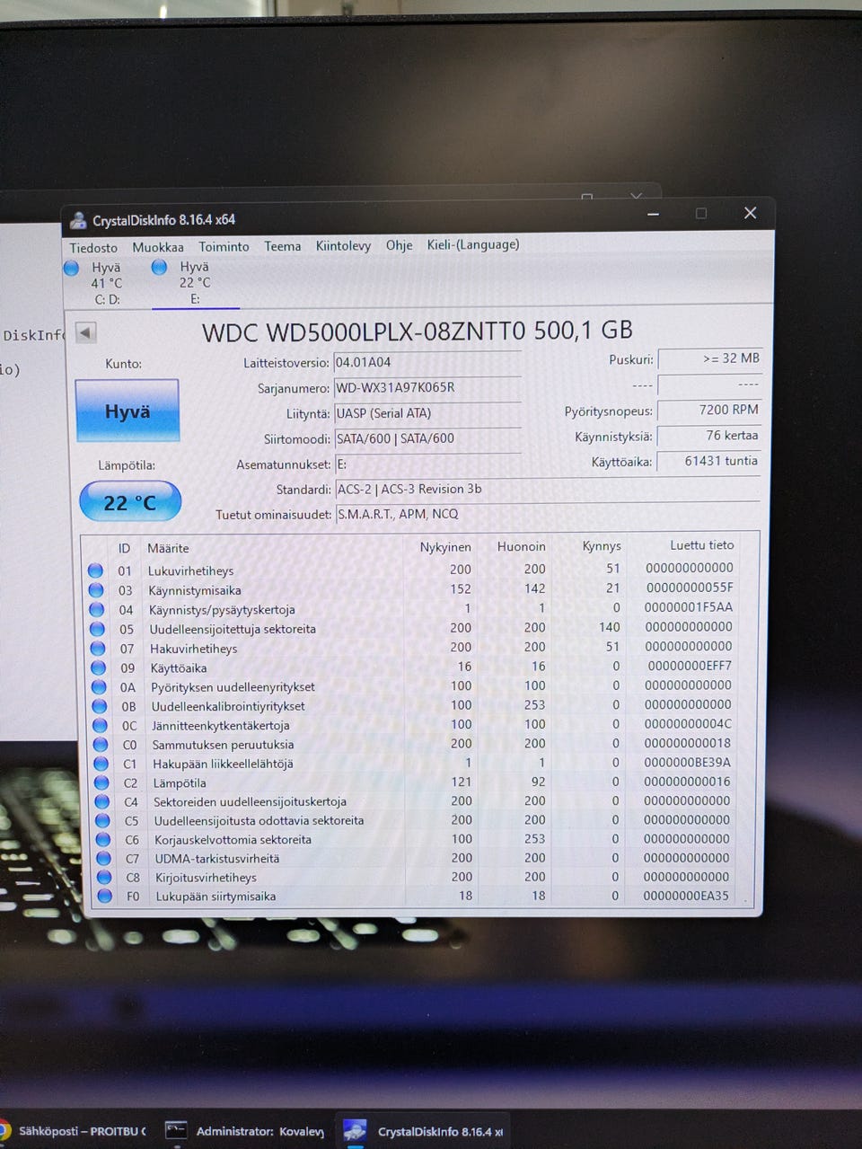Viewport: 862px width, 1149px height.
Task: Click the Käynnistyksiä value 76 kertaa
Action: (x=709, y=436)
